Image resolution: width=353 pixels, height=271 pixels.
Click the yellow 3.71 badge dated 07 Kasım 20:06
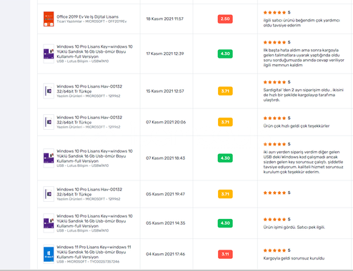coord(225,122)
